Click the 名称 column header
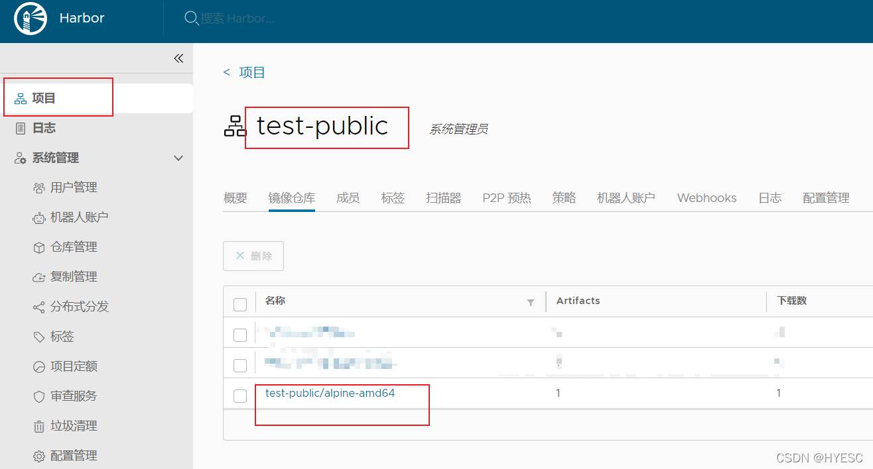 [x=275, y=301]
